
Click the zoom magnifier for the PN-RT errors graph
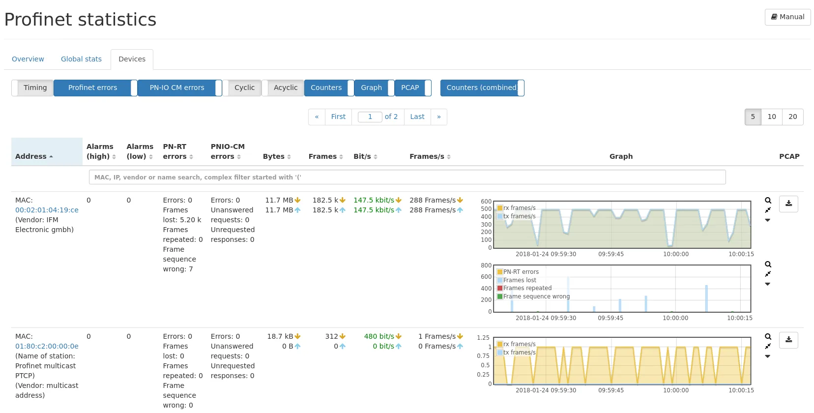point(768,265)
